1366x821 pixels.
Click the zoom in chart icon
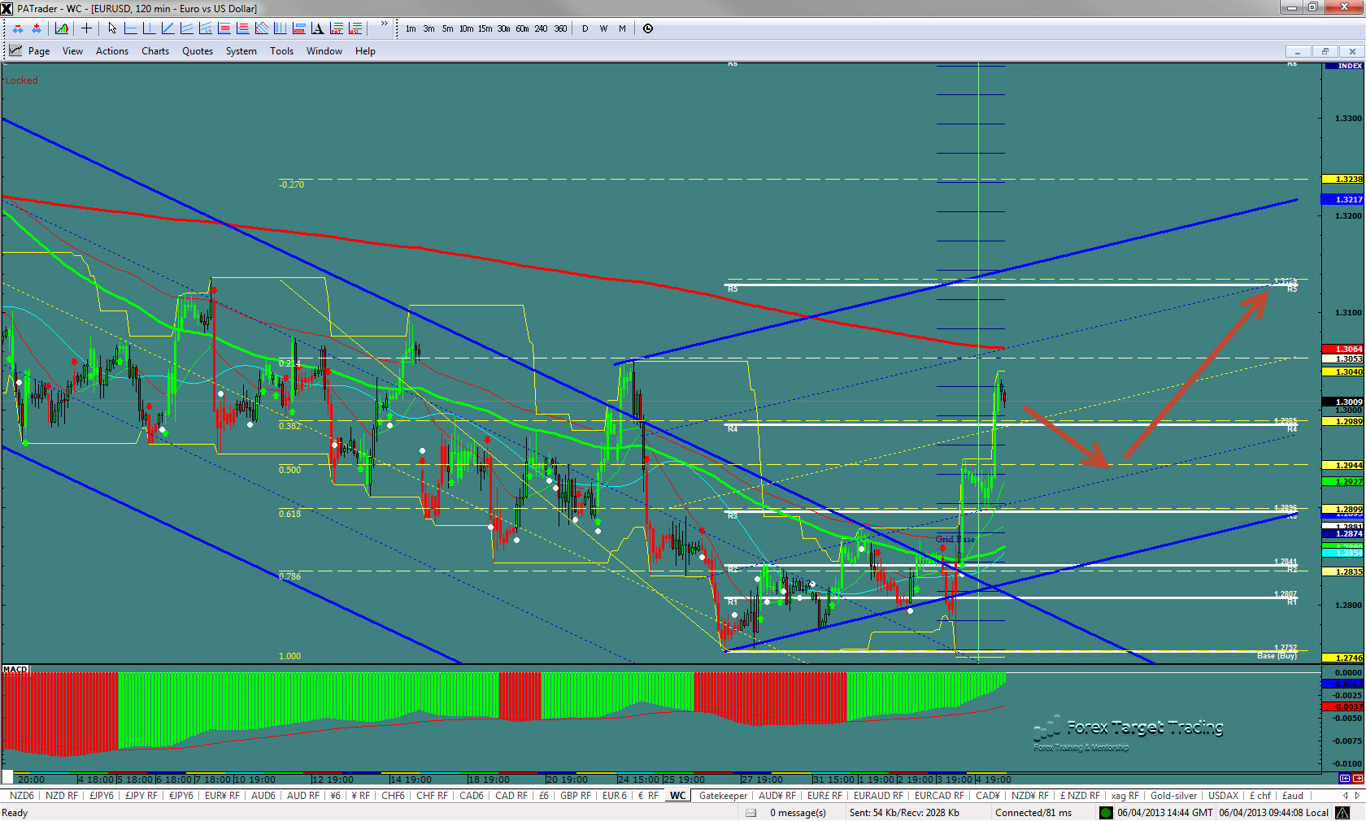37,28
